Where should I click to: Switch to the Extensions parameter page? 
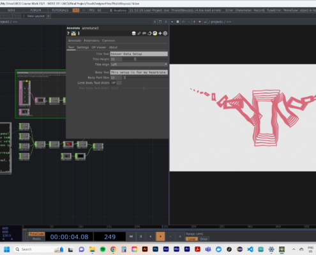92,41
